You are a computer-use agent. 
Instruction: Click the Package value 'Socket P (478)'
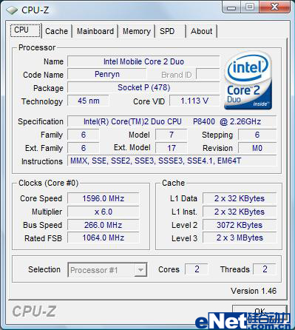(x=143, y=87)
